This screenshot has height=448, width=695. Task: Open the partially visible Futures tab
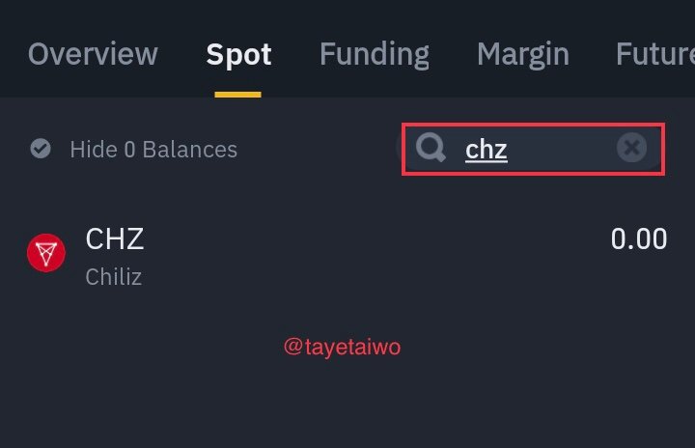tap(655, 54)
